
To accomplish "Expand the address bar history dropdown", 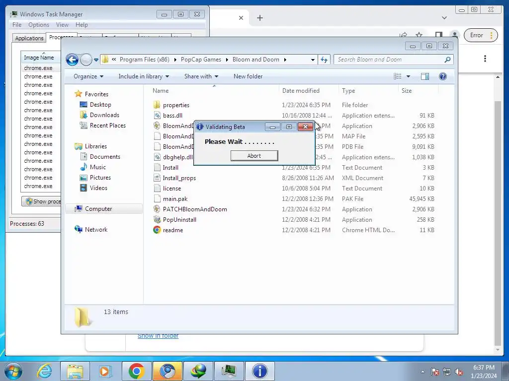I will (x=313, y=60).
